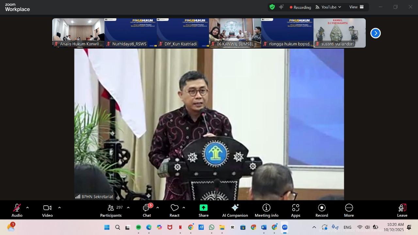Expand the audio options caret
The image size is (418, 235).
click(x=27, y=208)
